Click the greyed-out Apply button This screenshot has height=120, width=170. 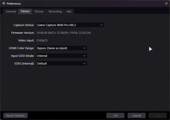pos(158,116)
